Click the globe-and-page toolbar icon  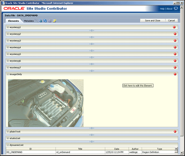(x=40, y=21)
